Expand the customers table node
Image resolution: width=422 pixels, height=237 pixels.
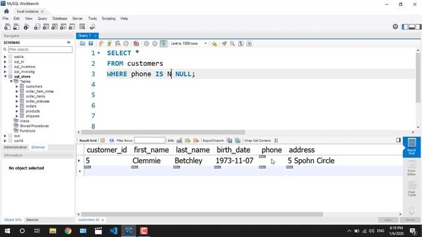pyautogui.click(x=17, y=86)
